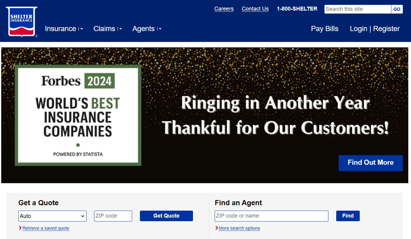Image resolution: width=411 pixels, height=239 pixels.
Task: Click the ZIP code or name agent field
Action: pyautogui.click(x=271, y=216)
